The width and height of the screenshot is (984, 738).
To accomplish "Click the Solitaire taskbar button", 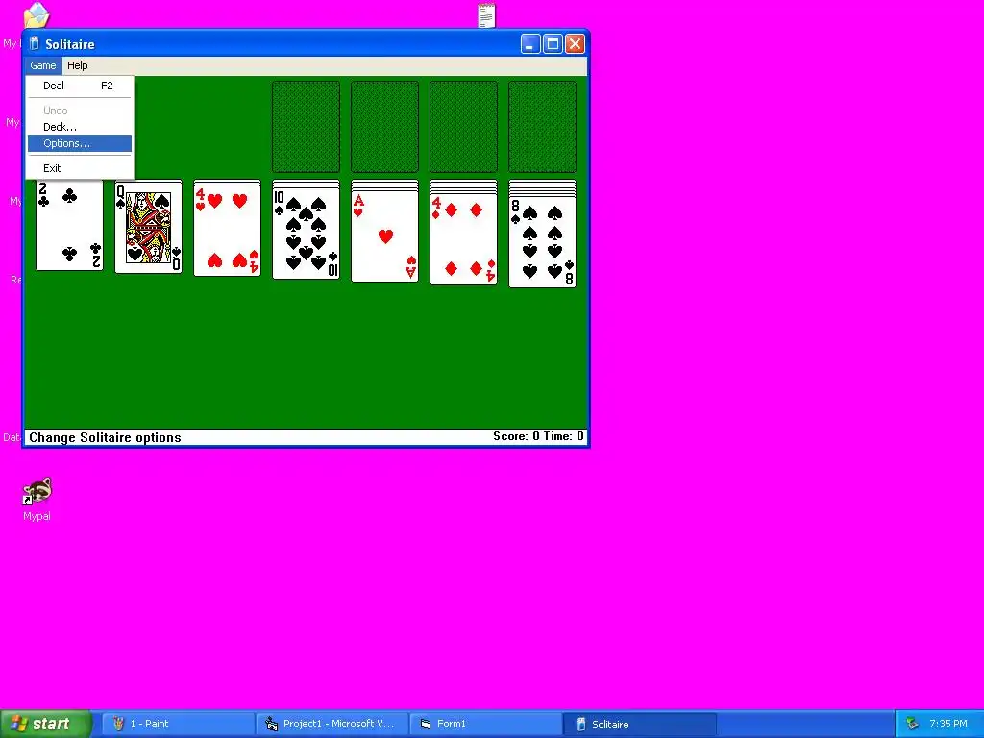I will (x=639, y=725).
